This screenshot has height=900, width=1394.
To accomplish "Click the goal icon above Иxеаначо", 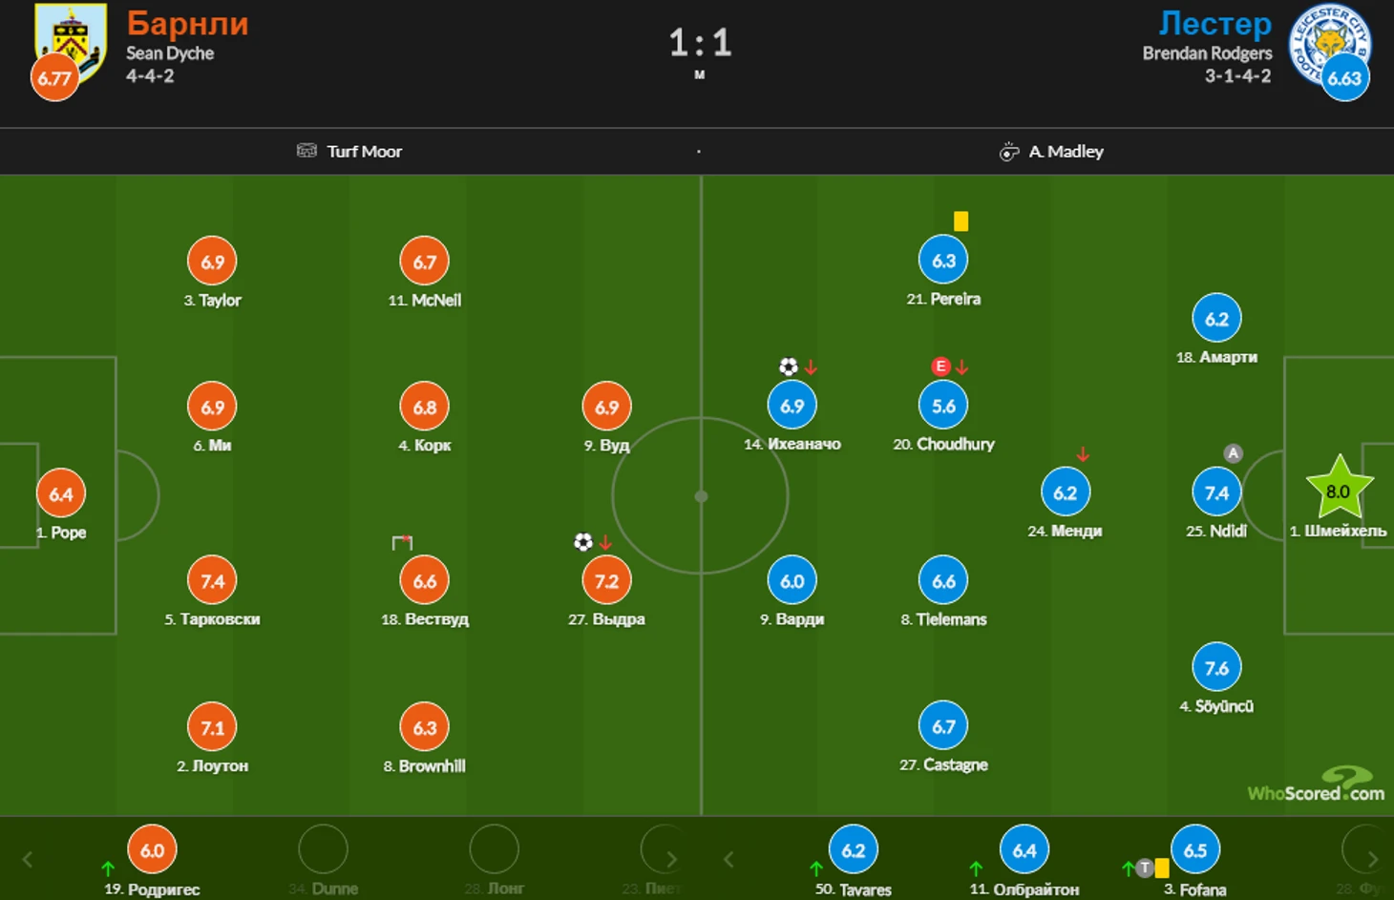I will coord(788,366).
